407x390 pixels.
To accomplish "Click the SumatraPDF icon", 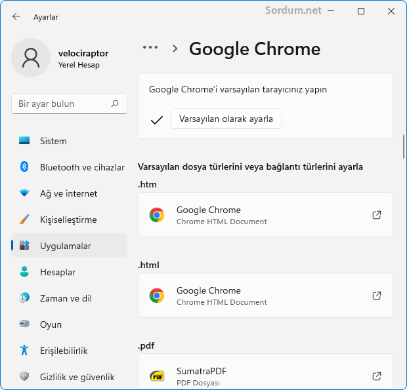I will coord(157,376).
